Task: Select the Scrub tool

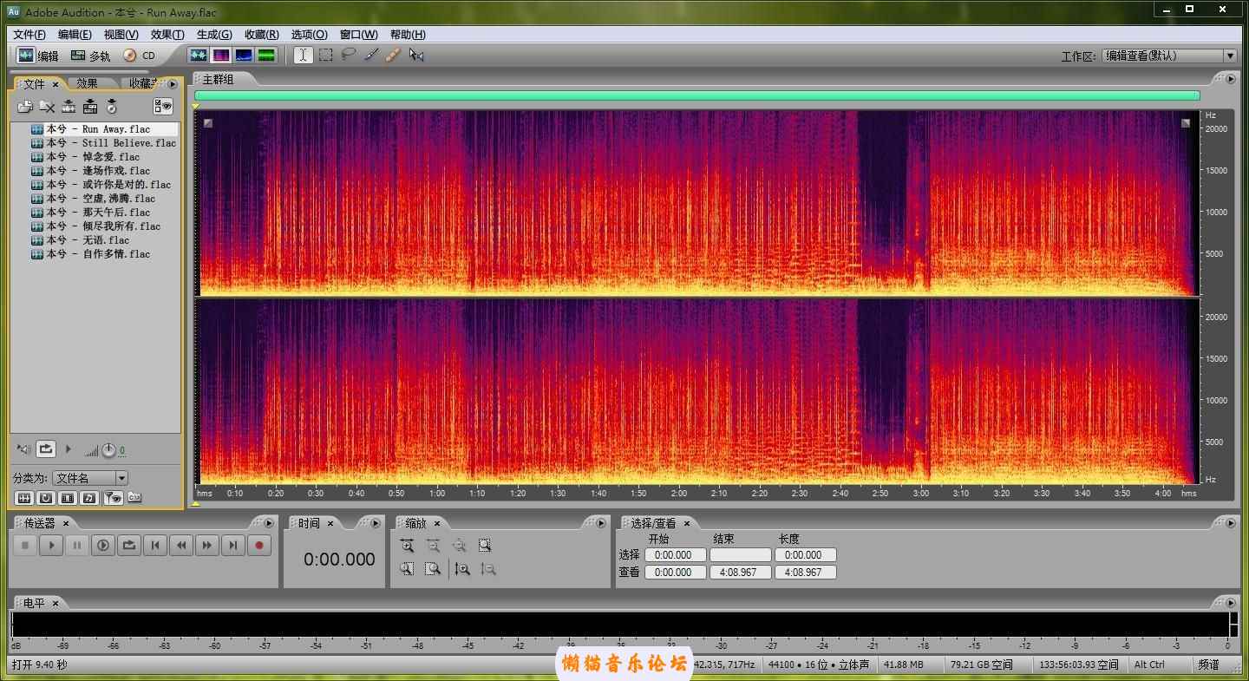Action: [x=416, y=55]
